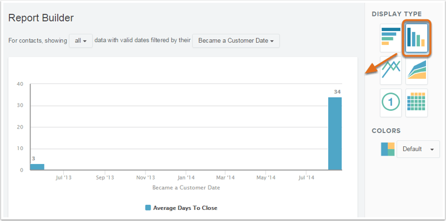Click the DISPLAY TYPE section header
The image size is (446, 221).
pos(397,14)
